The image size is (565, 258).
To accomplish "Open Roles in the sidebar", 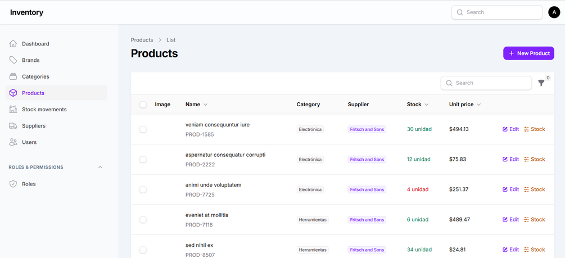I will (x=56, y=184).
